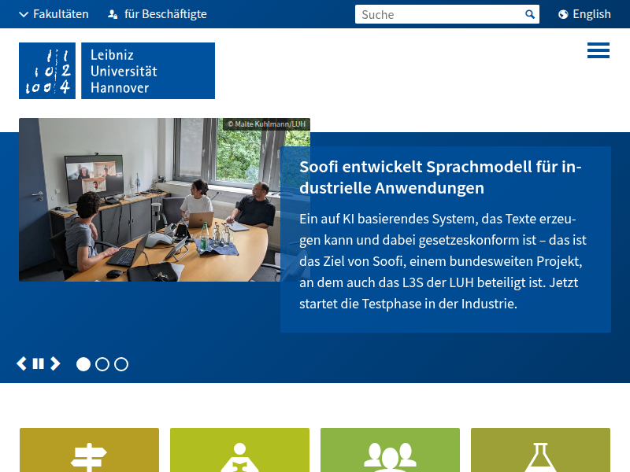Open the für Beschäftigte link

click(x=157, y=14)
